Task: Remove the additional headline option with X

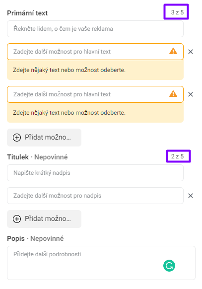Action: coord(191,196)
